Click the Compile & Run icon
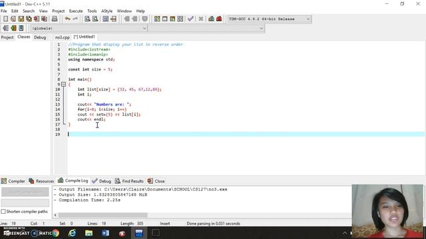The width and height of the screenshot is (426, 239). (x=172, y=19)
